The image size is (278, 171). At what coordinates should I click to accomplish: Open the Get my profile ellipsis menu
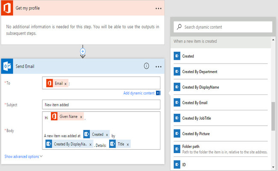pyautogui.click(x=159, y=9)
